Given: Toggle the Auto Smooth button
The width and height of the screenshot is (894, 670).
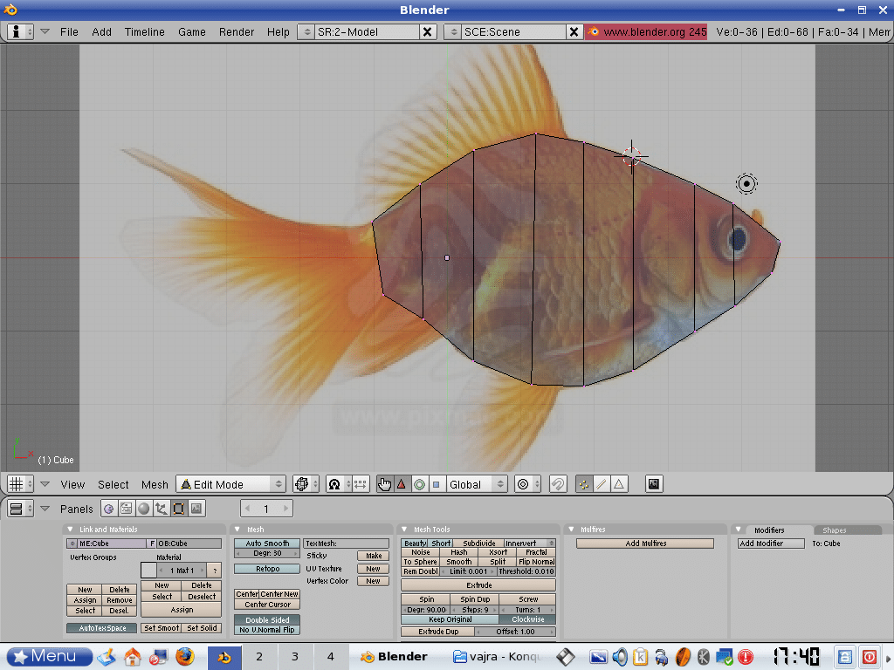Looking at the screenshot, I should pos(266,543).
